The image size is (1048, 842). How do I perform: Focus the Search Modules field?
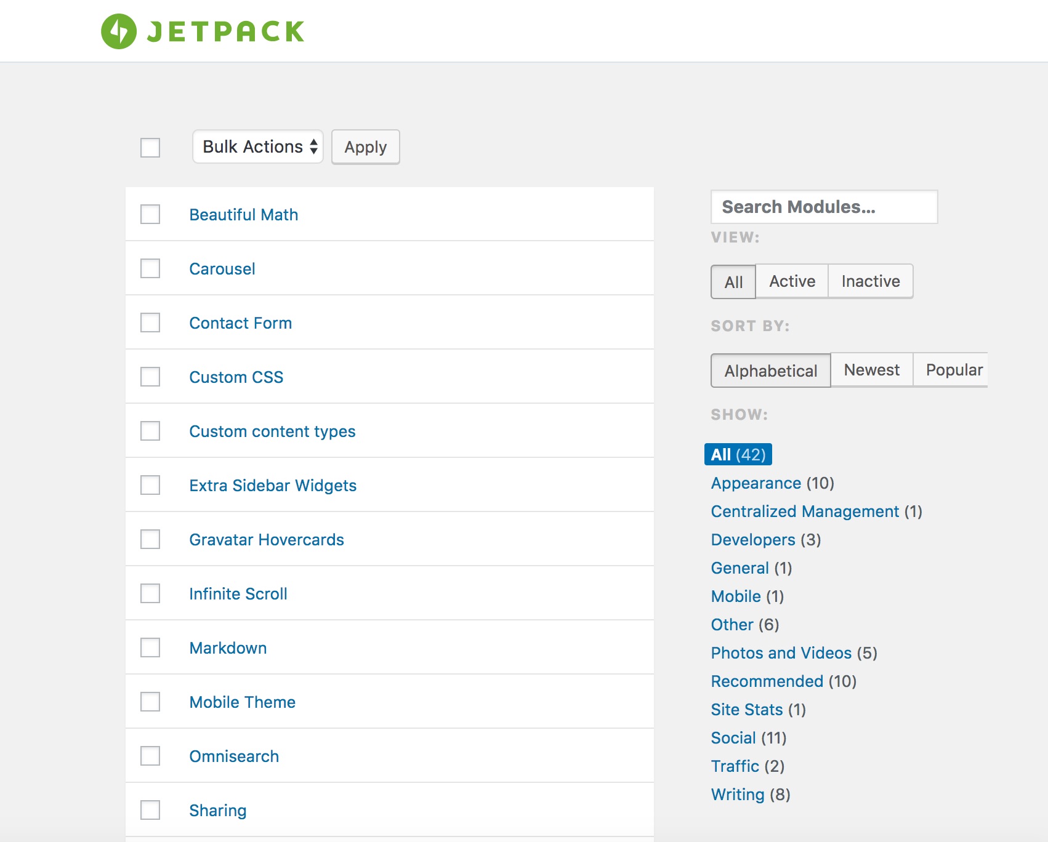click(824, 207)
